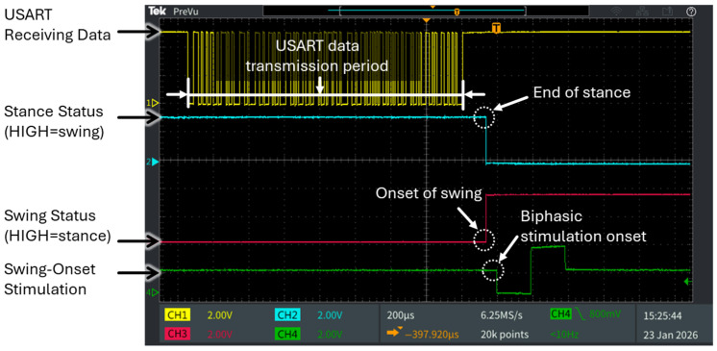The height and width of the screenshot is (351, 717).
Task: Click the CH2 2.00V scale value
Action: (x=330, y=315)
